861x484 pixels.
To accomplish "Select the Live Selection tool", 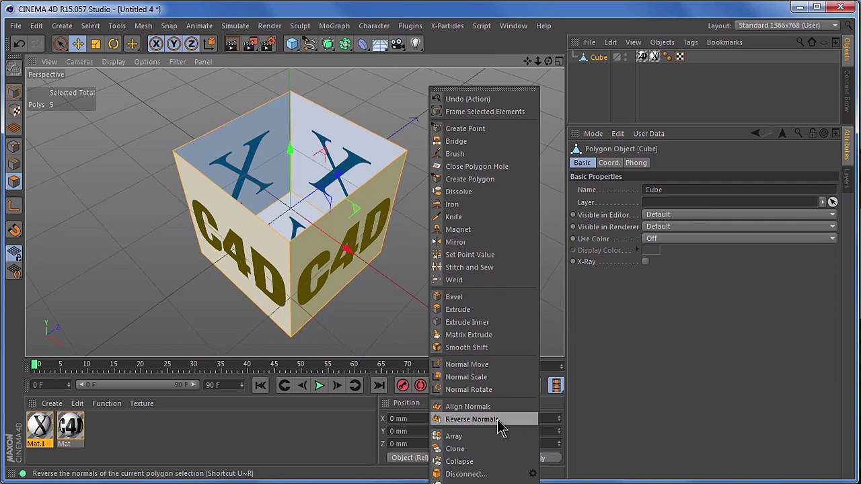I will pyautogui.click(x=60, y=44).
